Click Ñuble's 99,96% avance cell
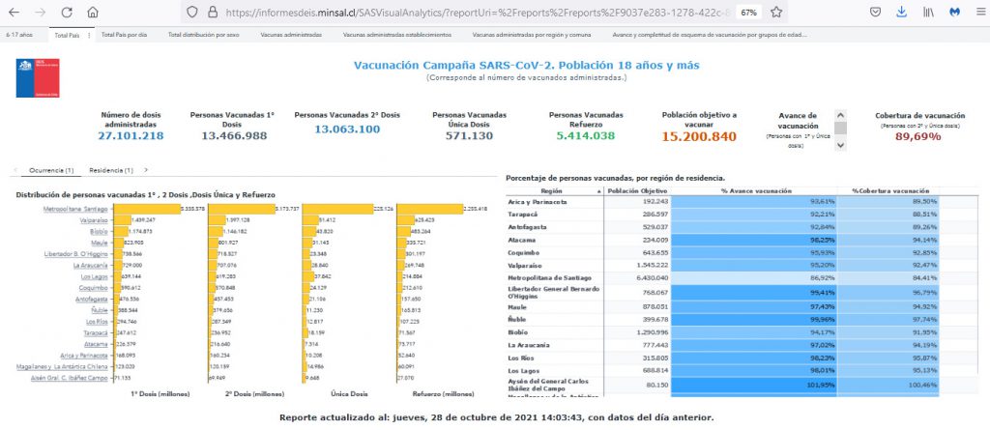 tap(754, 319)
